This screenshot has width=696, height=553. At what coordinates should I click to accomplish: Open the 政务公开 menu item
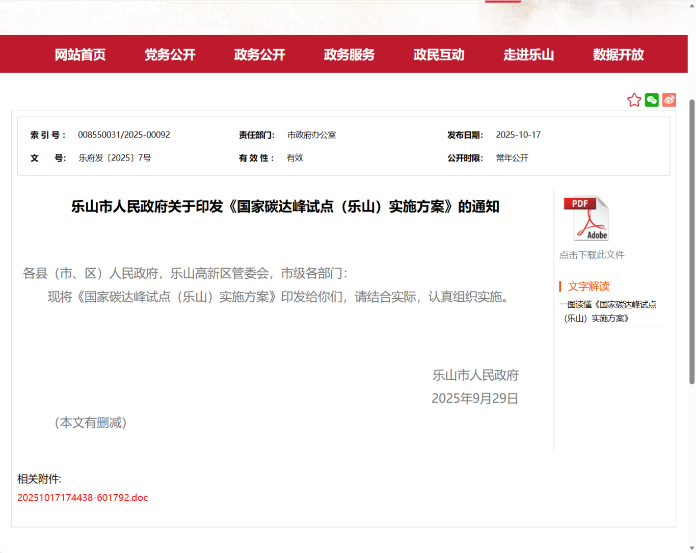pos(260,55)
